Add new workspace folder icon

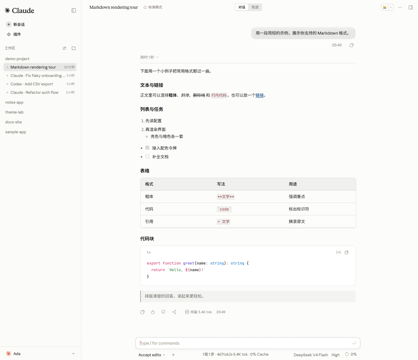coord(74,48)
